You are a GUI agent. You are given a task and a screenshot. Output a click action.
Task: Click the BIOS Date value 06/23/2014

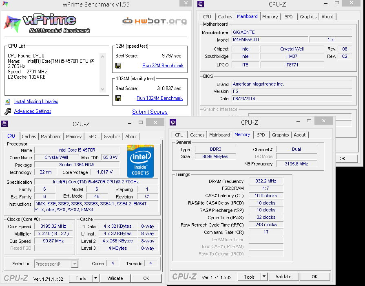pyautogui.click(x=292, y=99)
